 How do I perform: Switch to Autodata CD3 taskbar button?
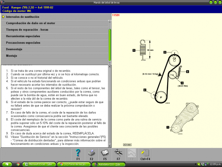coord(108,164)
